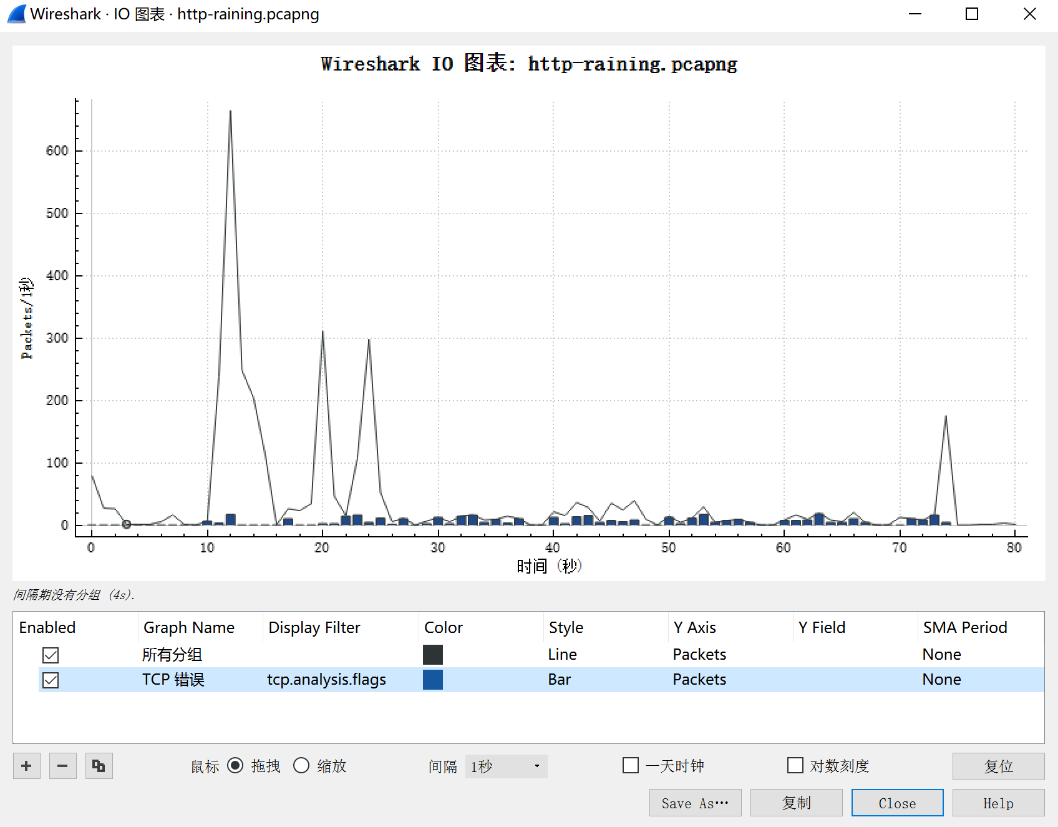
Task: Click the graph peak near 74 seconds
Action: tap(946, 417)
